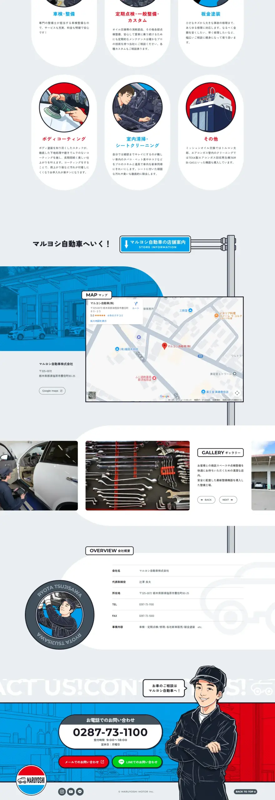Open the 拡大地図を表示 link on the map
The width and height of the screenshot is (275, 800).
(98, 321)
